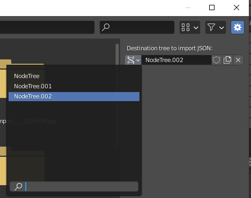Open the filter settings dropdown
The width and height of the screenshot is (251, 198).
(x=216, y=27)
